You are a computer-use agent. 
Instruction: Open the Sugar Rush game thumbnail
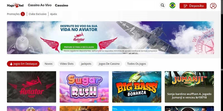coord(84,87)
